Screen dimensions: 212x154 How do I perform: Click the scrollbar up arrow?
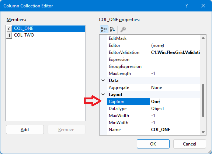point(203,38)
